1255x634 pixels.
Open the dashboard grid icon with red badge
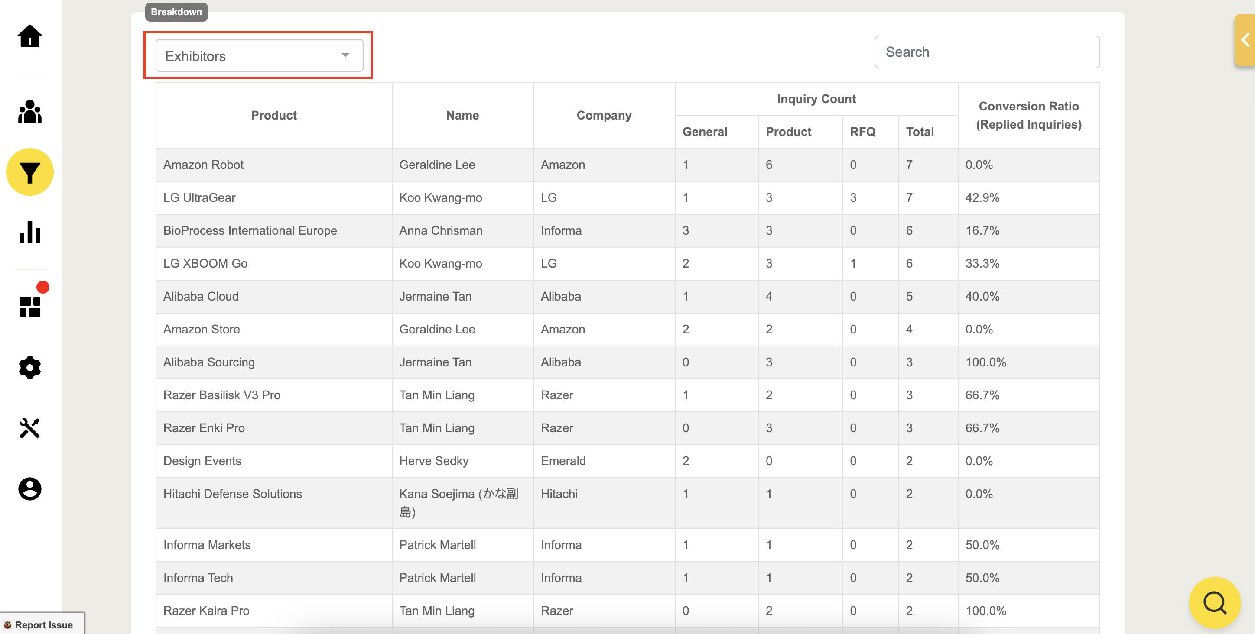(30, 306)
